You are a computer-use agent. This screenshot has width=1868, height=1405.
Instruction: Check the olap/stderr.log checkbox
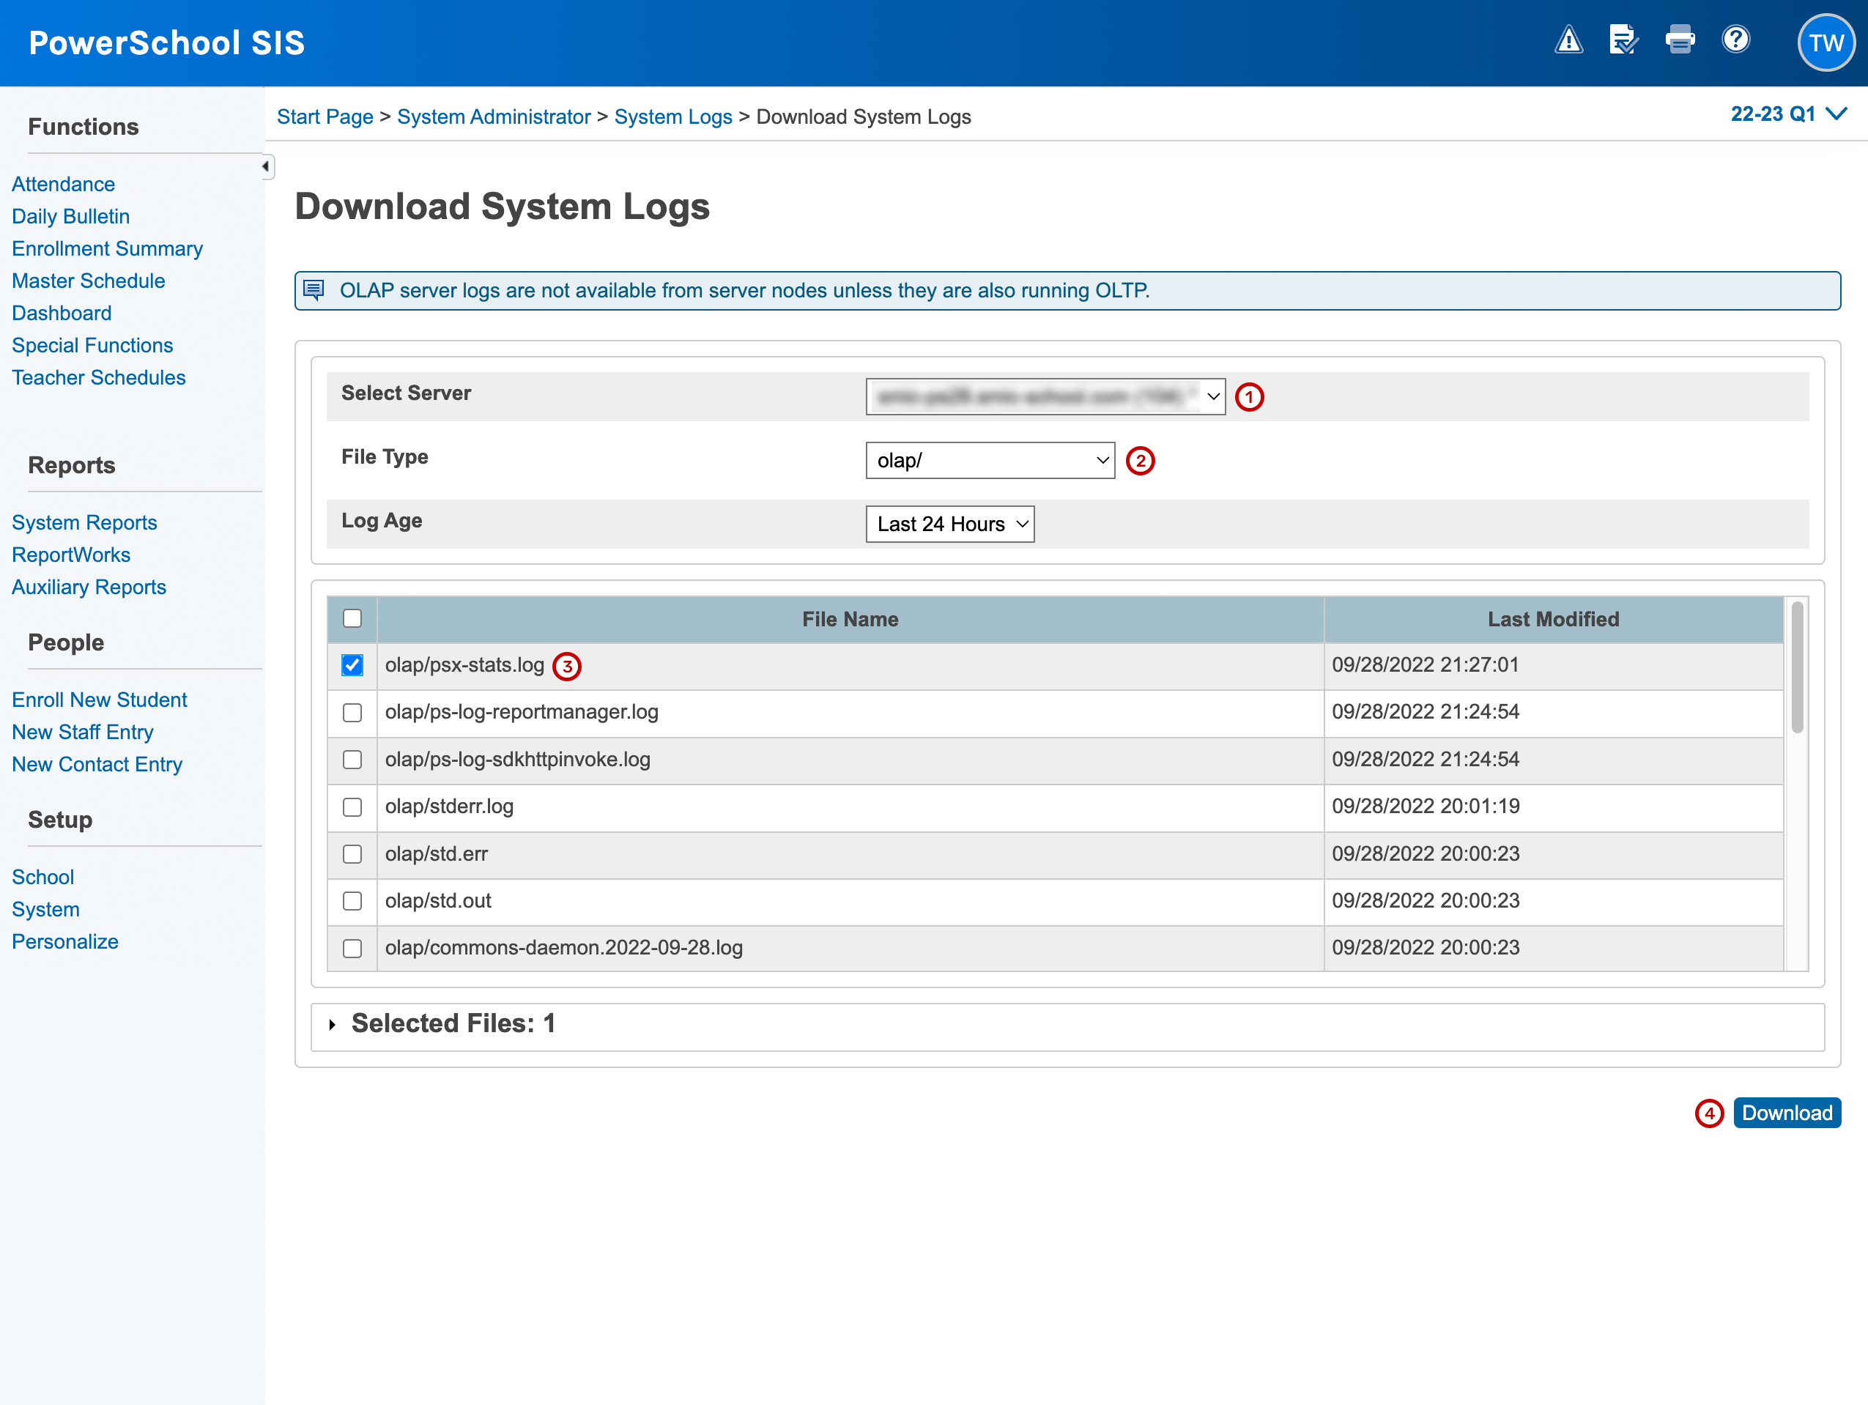[352, 807]
